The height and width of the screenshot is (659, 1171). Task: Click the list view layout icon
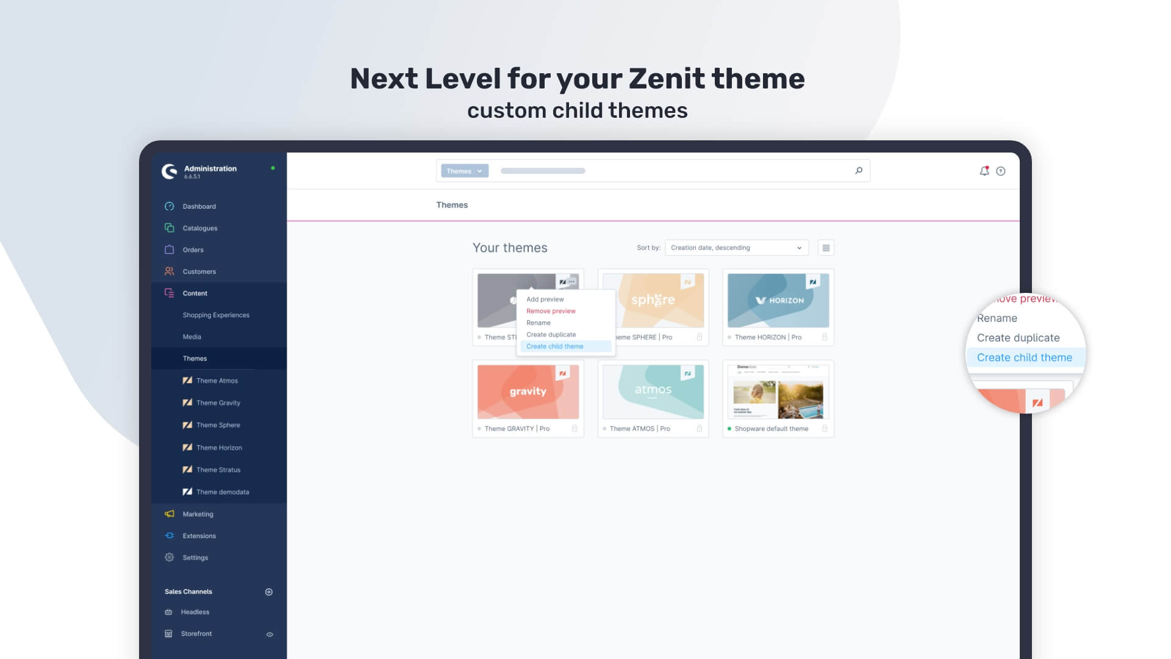[826, 248]
